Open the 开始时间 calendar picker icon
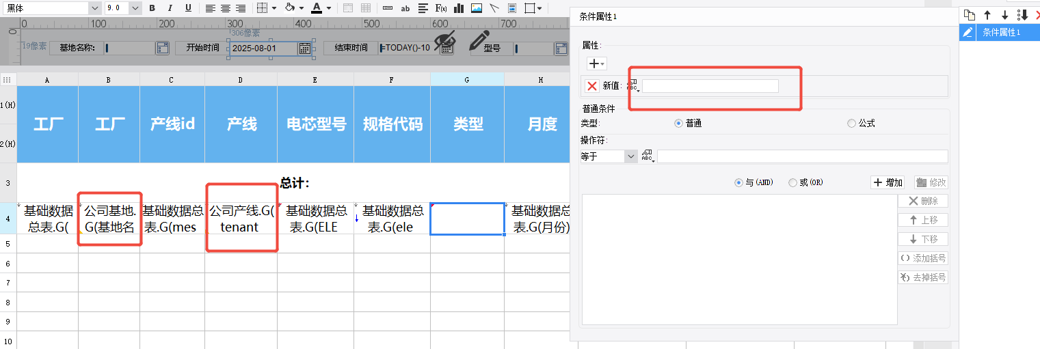This screenshot has height=349, width=1040. pos(305,48)
